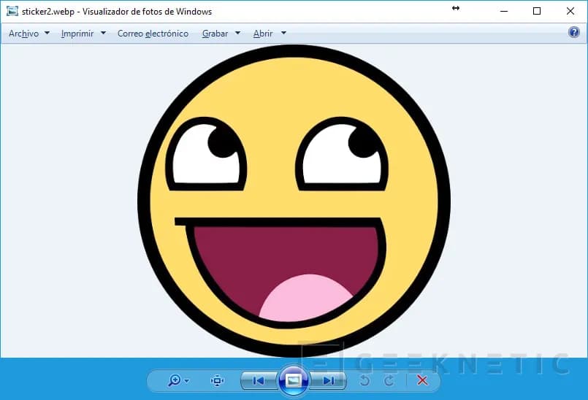Click the fit-to-window actual size icon
This screenshot has height=400, width=588.
[217, 380]
